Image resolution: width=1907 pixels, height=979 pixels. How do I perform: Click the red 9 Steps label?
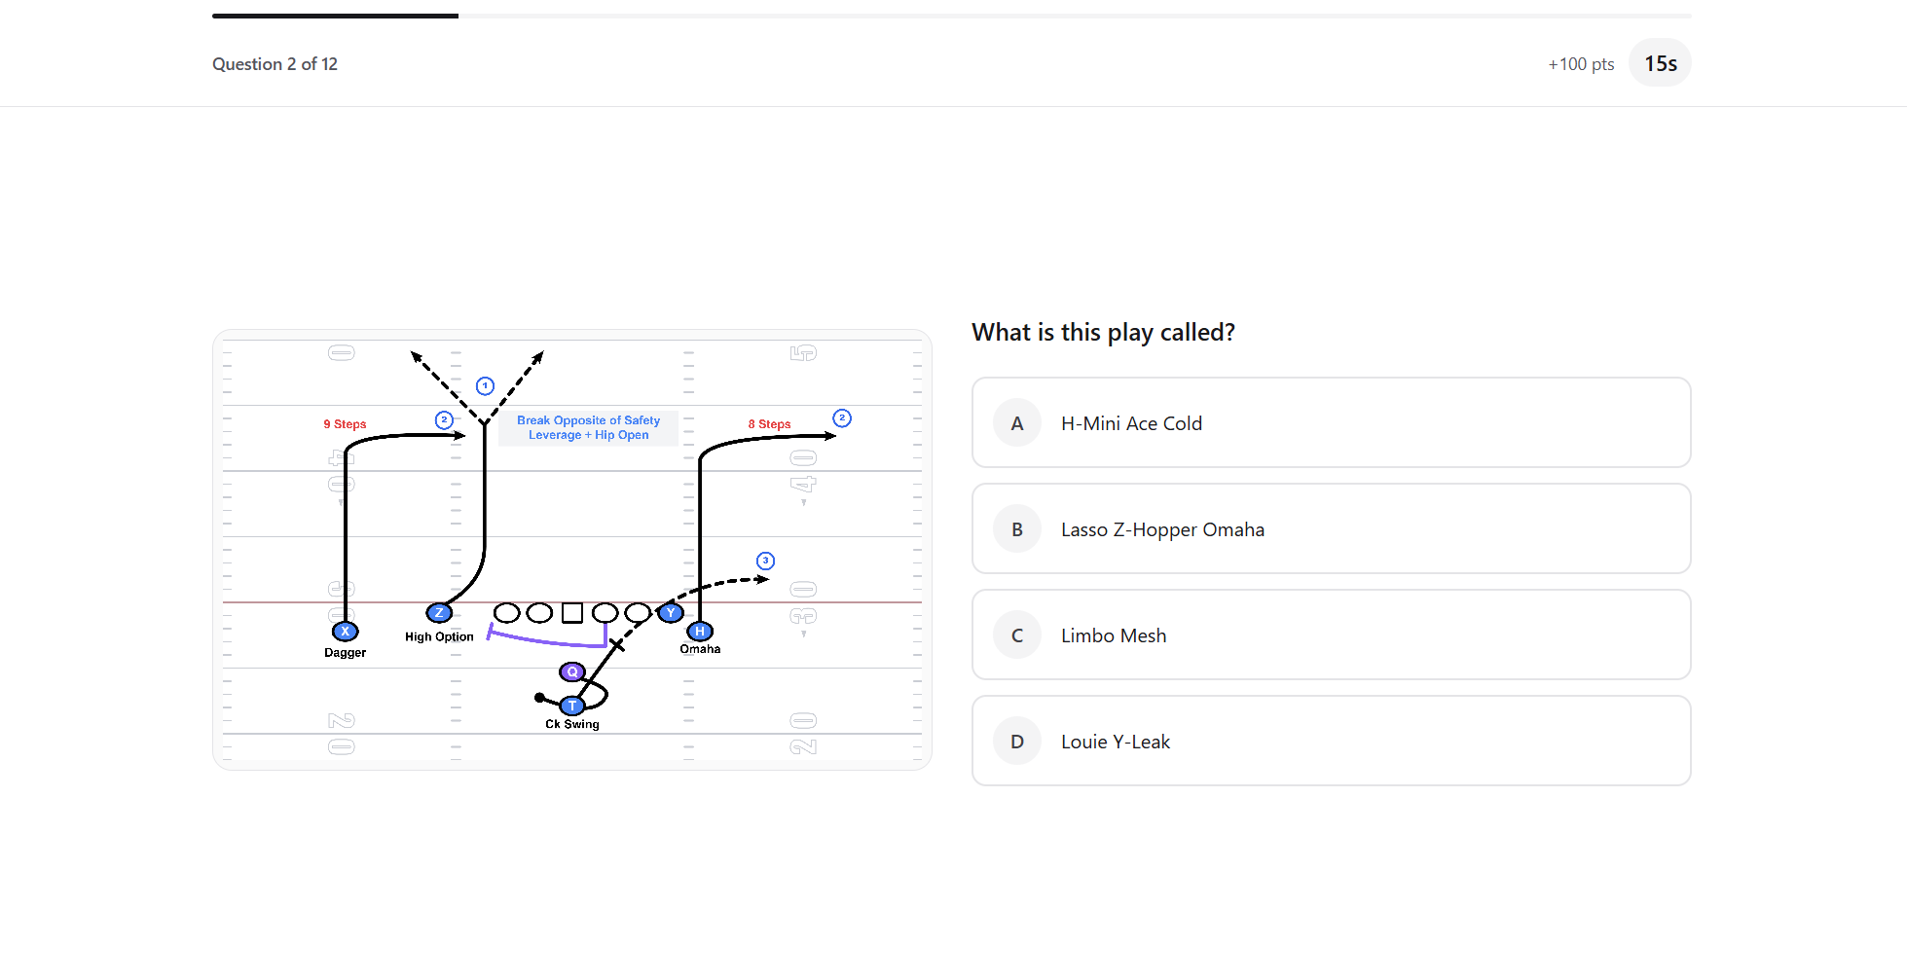[345, 424]
